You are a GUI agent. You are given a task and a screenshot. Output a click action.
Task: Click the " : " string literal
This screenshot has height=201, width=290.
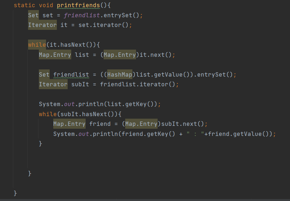point(195,134)
